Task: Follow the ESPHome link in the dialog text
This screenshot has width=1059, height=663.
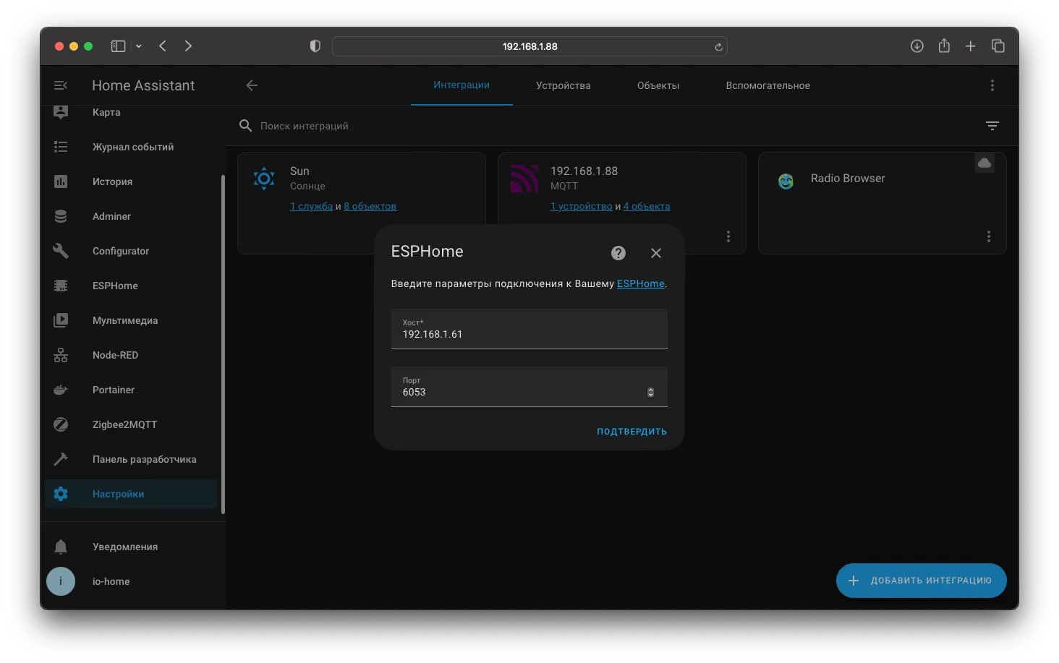Action: pos(641,283)
